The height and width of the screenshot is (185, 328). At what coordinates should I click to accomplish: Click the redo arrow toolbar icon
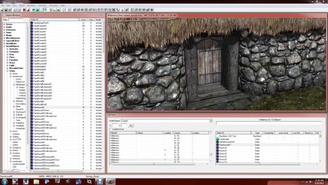pyautogui.click(x=19, y=10)
